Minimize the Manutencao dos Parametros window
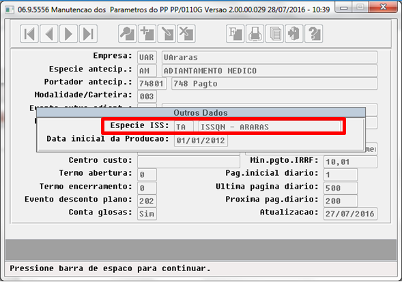The height and width of the screenshot is (282, 402). [344, 7]
